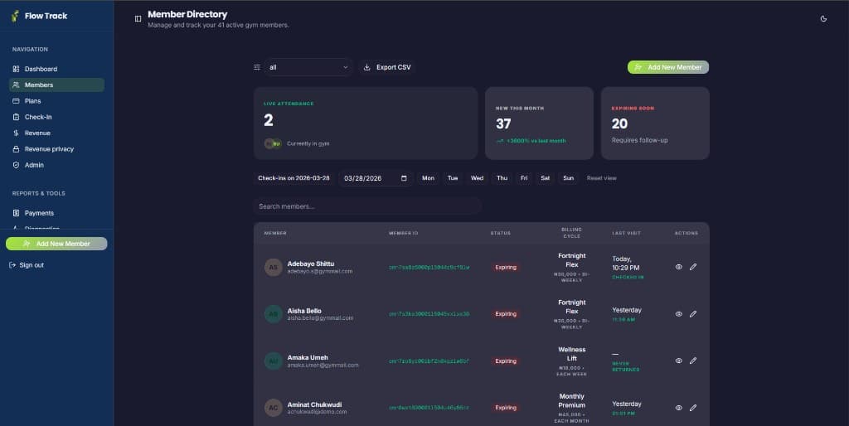View Aminat Chukwudi's details eye icon
The width and height of the screenshot is (849, 426).
tap(678, 408)
